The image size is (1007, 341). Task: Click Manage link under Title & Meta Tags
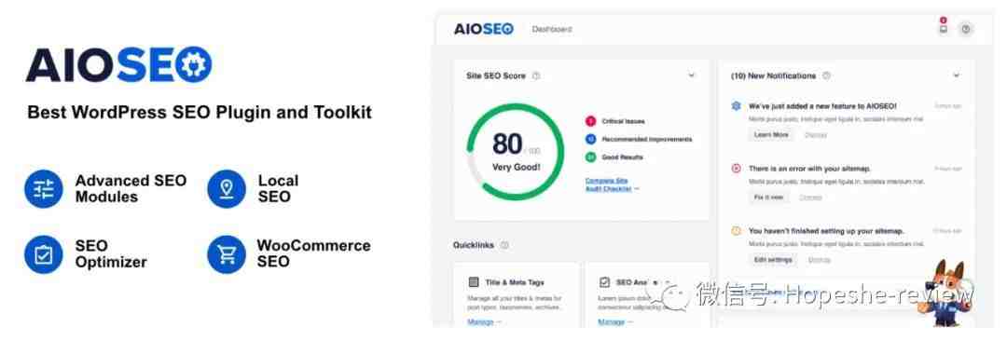click(484, 321)
